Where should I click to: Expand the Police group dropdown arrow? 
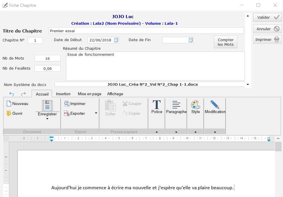click(157, 132)
